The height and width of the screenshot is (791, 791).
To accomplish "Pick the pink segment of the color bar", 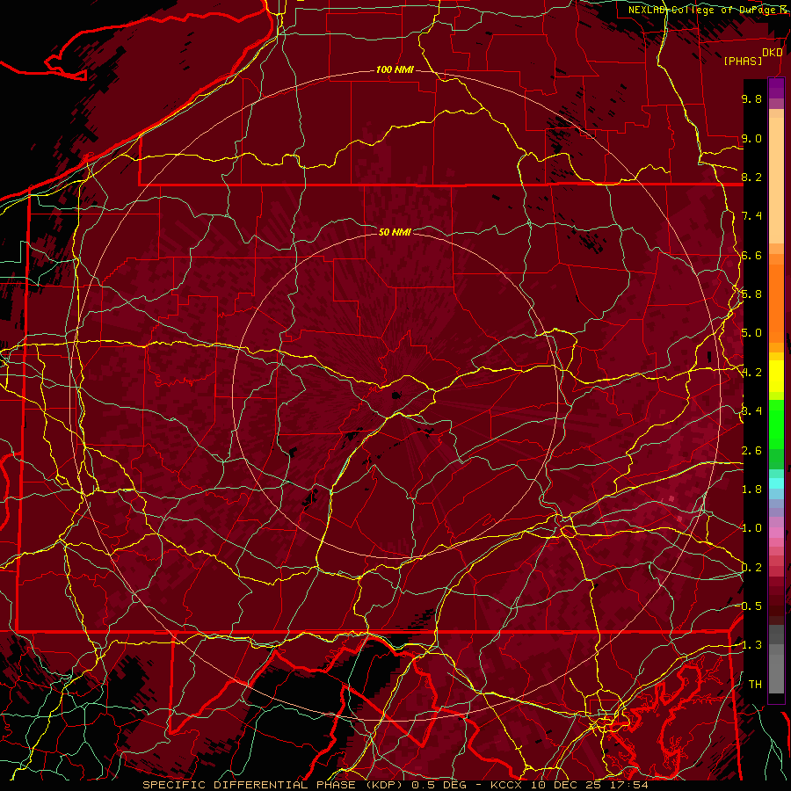I will (x=776, y=533).
